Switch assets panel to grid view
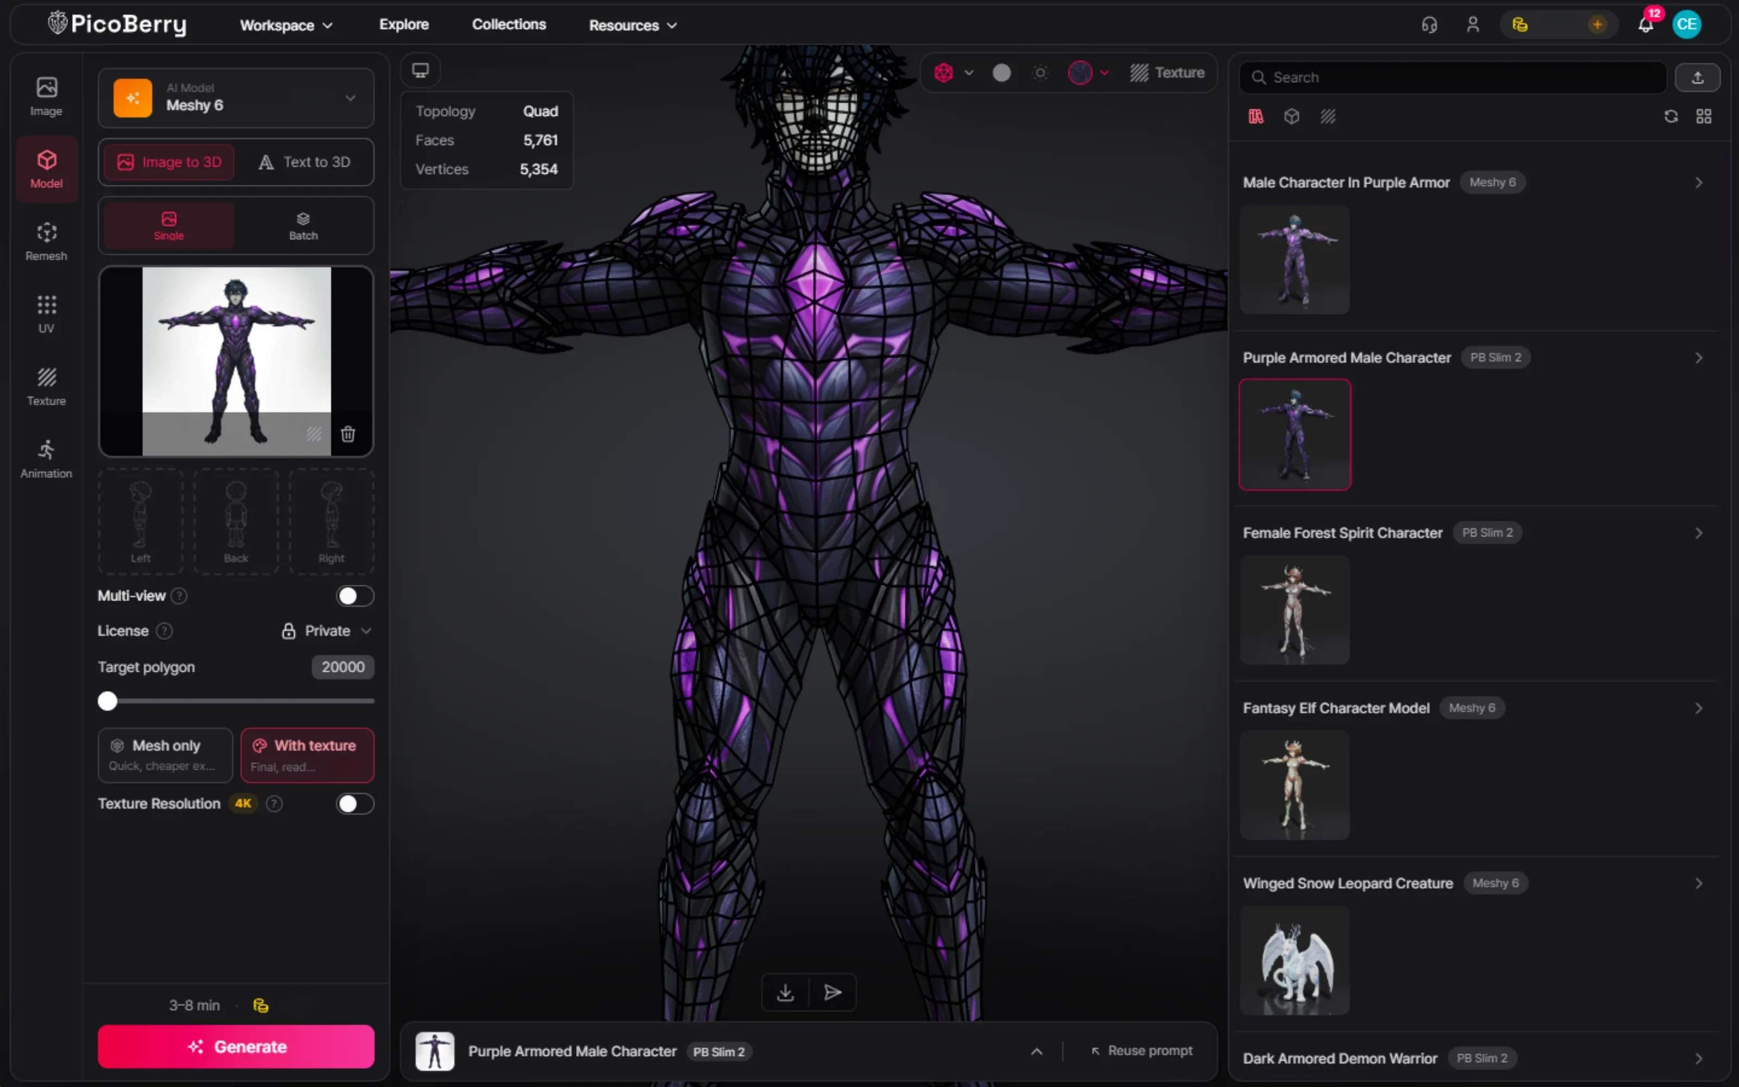The width and height of the screenshot is (1739, 1087). (1704, 116)
